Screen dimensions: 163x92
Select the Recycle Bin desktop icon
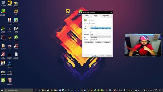click(3, 3)
